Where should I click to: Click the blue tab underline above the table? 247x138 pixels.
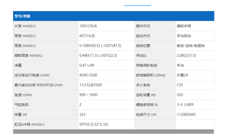pos(137,5)
